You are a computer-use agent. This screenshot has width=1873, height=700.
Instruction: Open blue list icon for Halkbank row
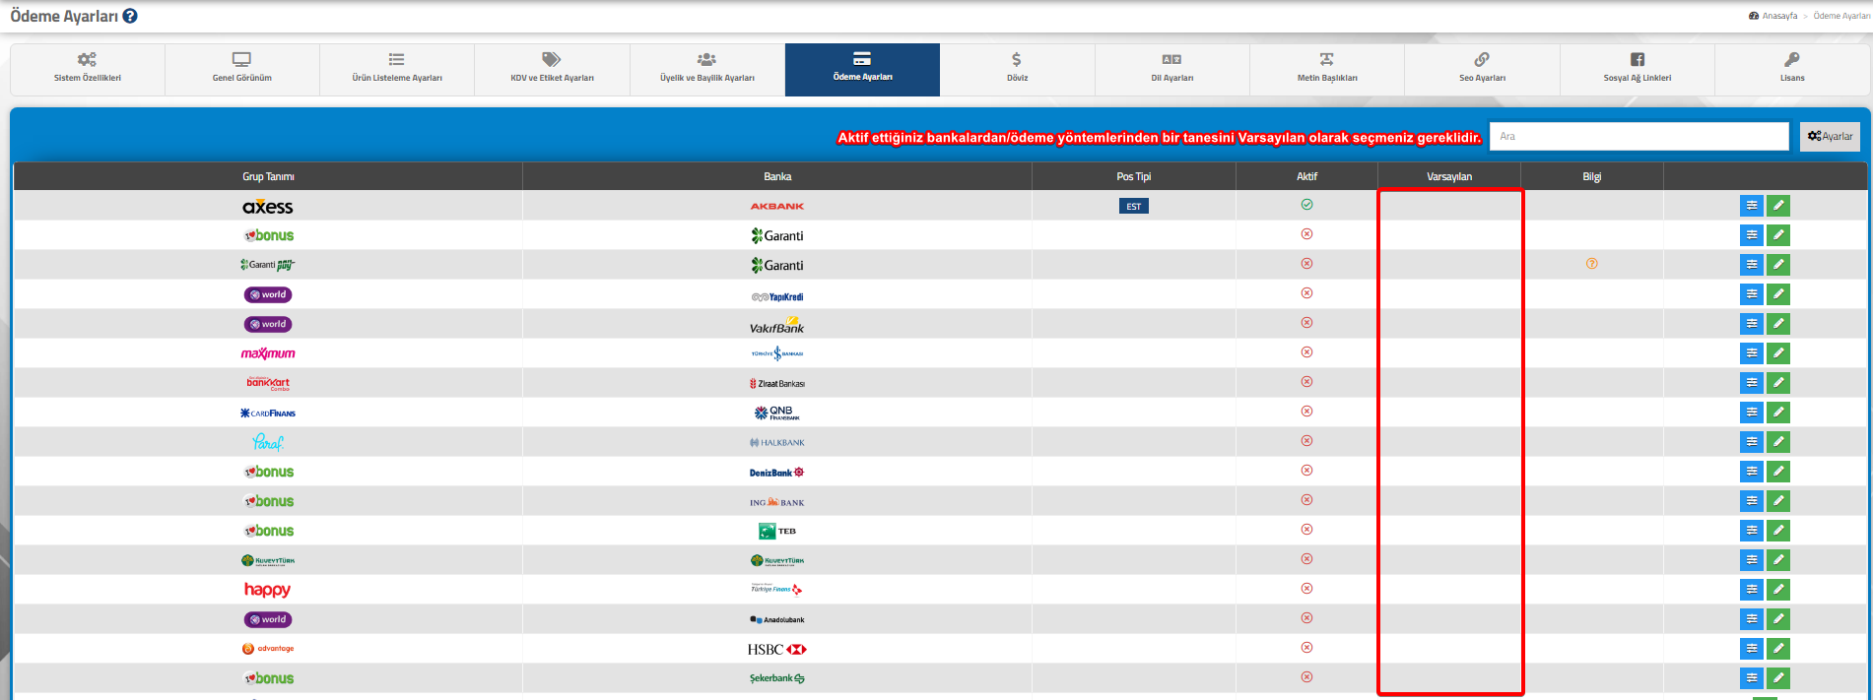click(1752, 442)
